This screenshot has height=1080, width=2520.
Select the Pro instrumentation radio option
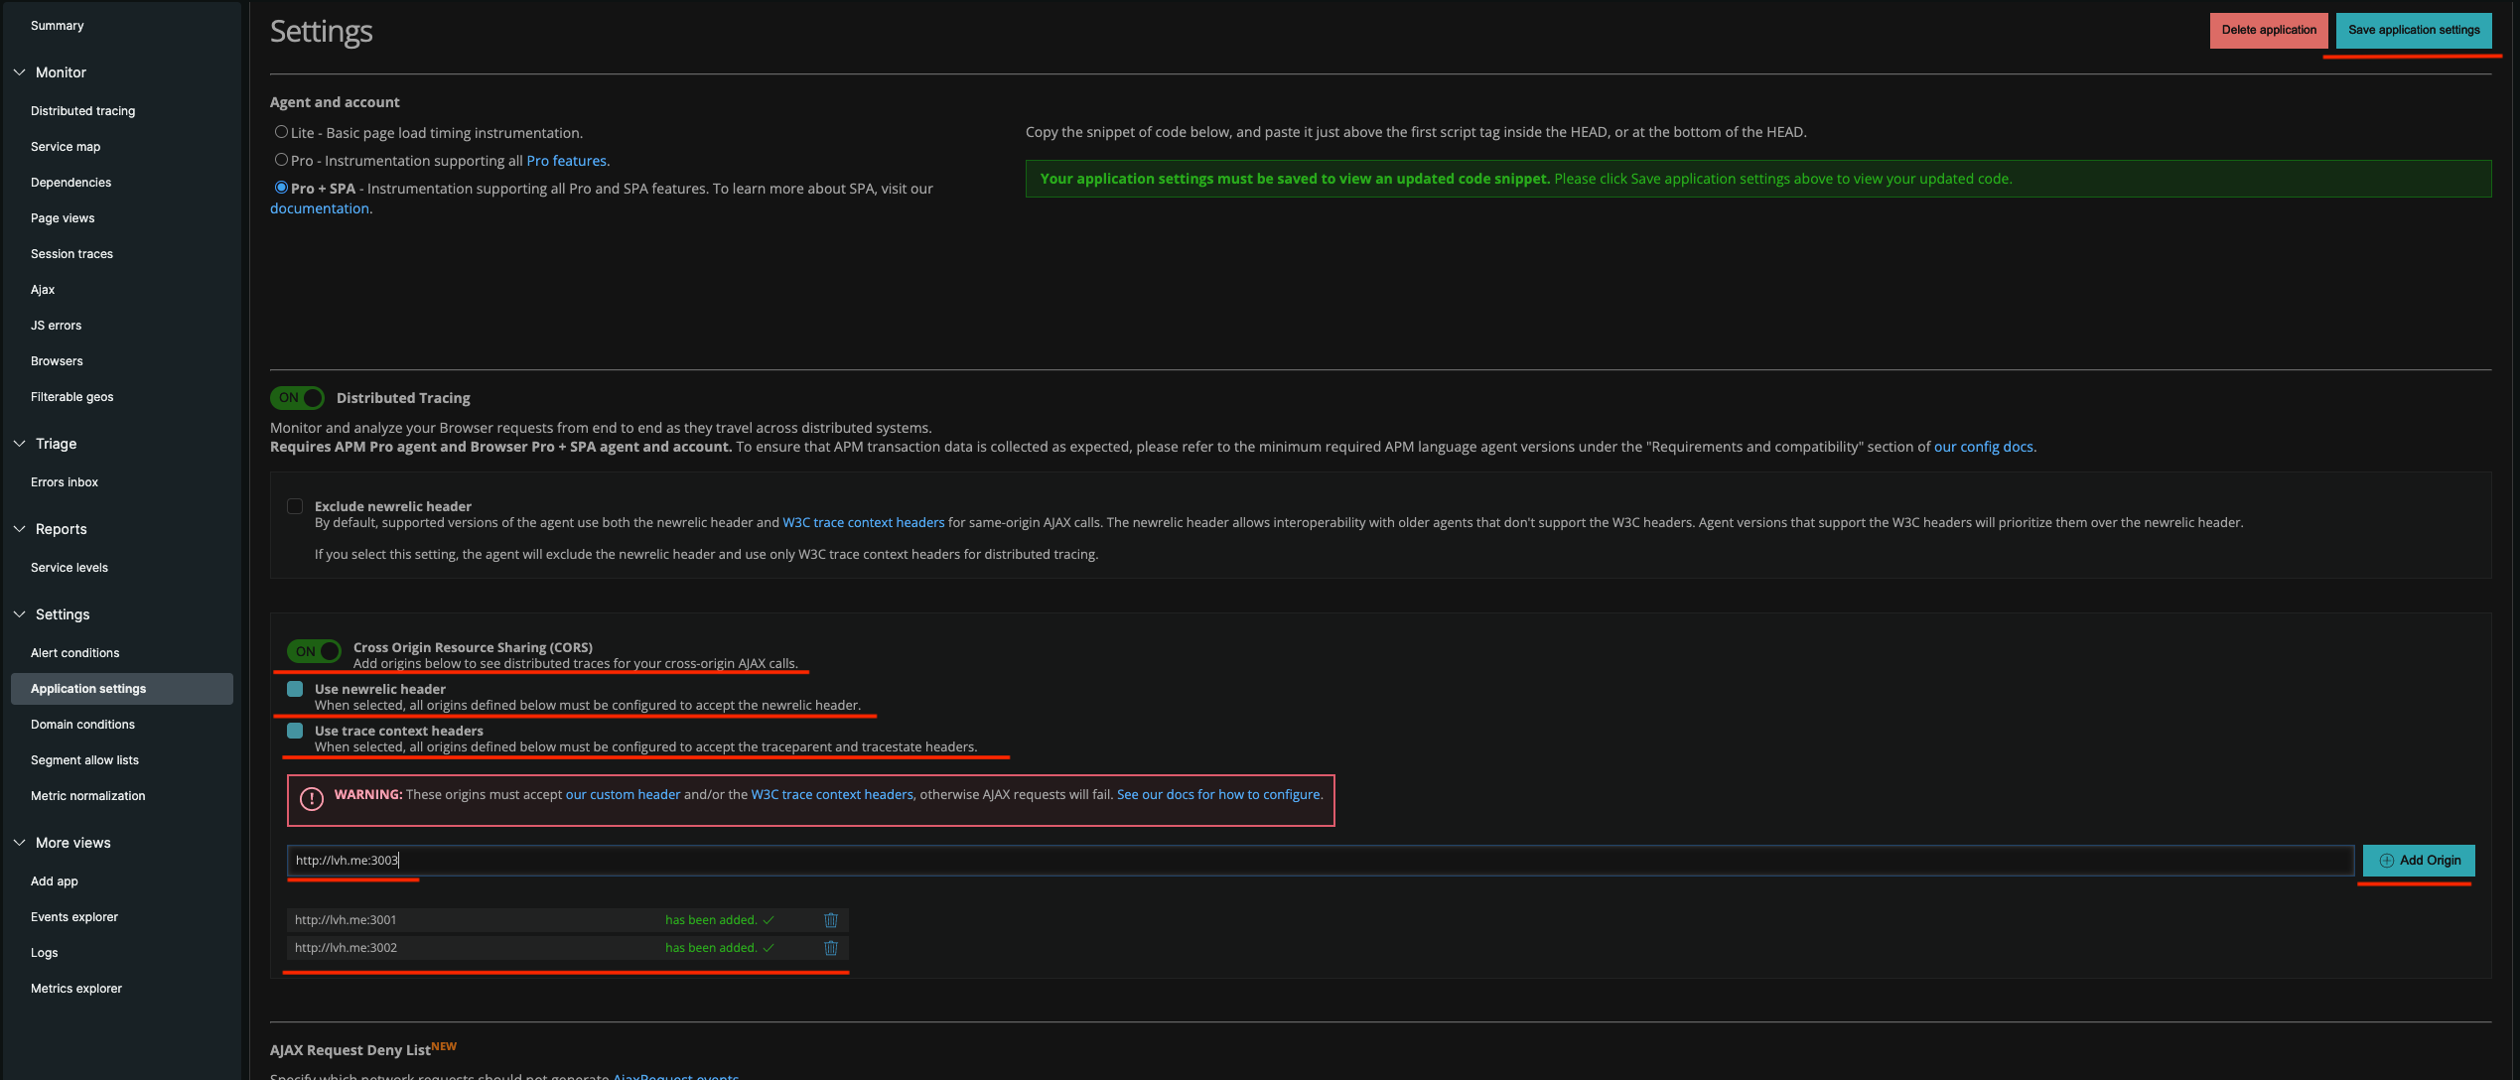(282, 160)
